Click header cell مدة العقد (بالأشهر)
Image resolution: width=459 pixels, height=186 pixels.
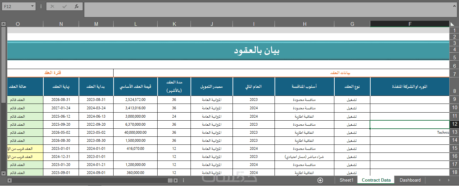[x=174, y=86]
